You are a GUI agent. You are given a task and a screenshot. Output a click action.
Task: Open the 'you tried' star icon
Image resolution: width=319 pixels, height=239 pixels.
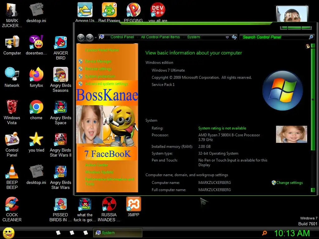coord(36,142)
